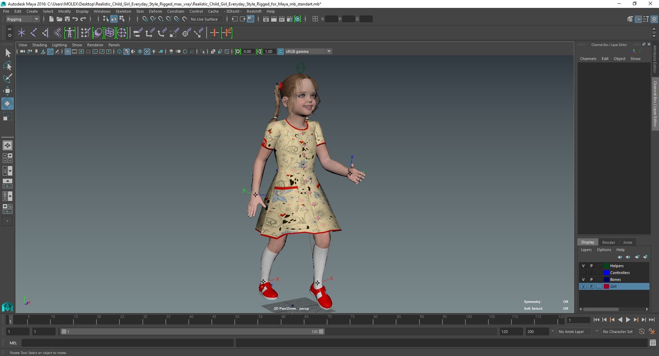Click the animation end time field 200
The image size is (659, 356).
(537, 332)
